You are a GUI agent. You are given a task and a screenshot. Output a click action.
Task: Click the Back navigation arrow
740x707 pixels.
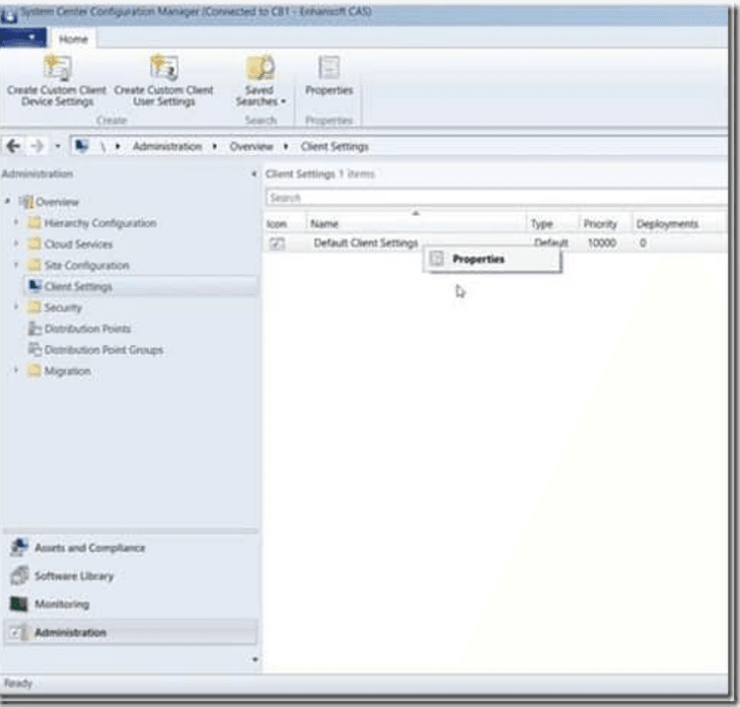(13, 146)
